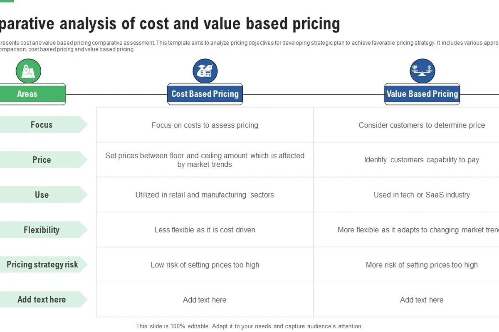Select the Value Based Pricing header

click(422, 94)
